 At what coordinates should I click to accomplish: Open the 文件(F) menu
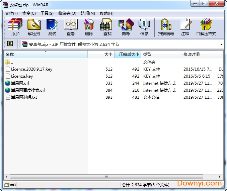[x=11, y=13]
